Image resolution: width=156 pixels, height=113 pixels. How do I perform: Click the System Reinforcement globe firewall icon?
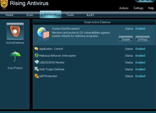click(x=43, y=34)
